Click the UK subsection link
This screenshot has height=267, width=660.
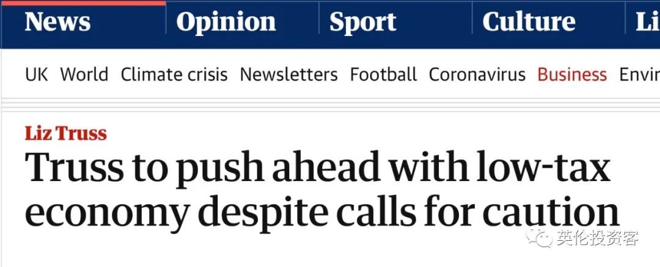pos(36,74)
